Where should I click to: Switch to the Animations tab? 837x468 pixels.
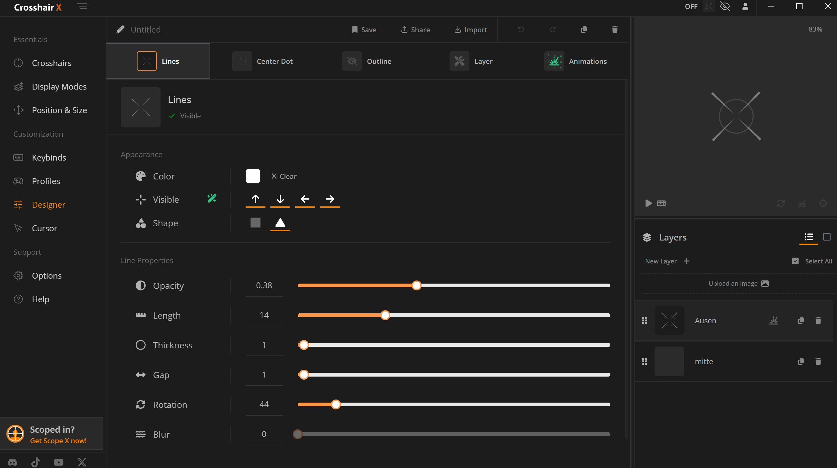pos(576,61)
